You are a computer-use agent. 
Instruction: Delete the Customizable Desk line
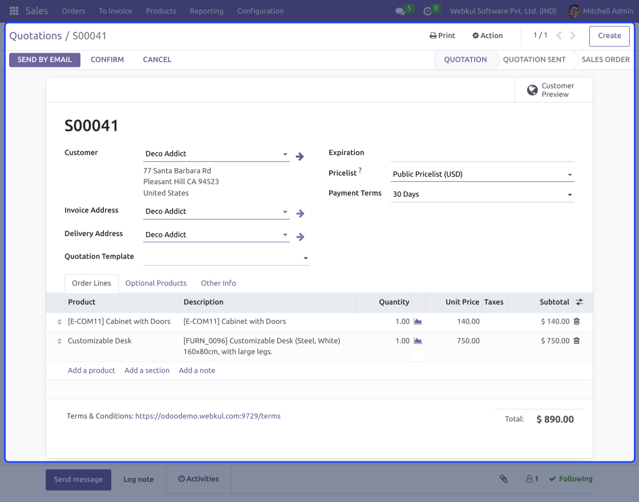click(577, 341)
